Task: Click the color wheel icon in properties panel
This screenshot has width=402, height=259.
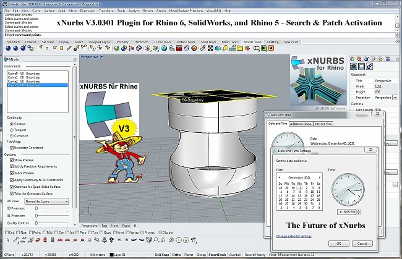Action: click(353, 59)
